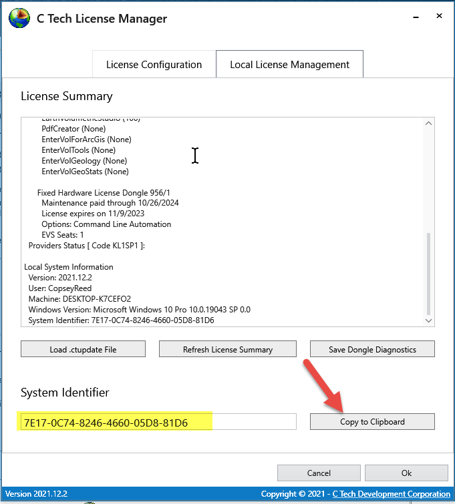Copy system identifier to clipboard
Screen dimensions: 455x504
[372, 421]
